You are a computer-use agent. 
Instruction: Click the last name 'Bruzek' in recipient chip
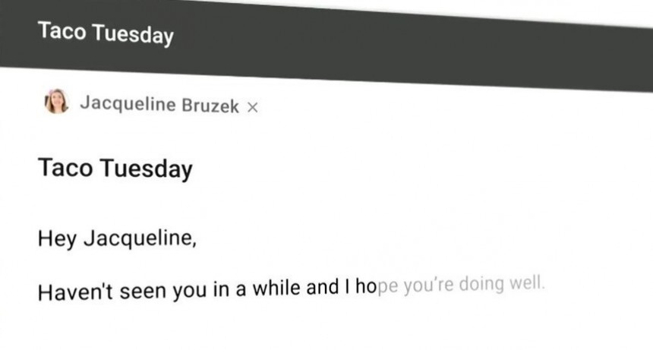pyautogui.click(x=210, y=106)
